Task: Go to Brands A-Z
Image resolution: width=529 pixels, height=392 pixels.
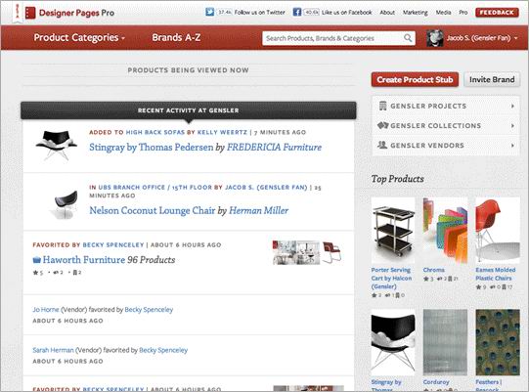Action: (x=176, y=37)
